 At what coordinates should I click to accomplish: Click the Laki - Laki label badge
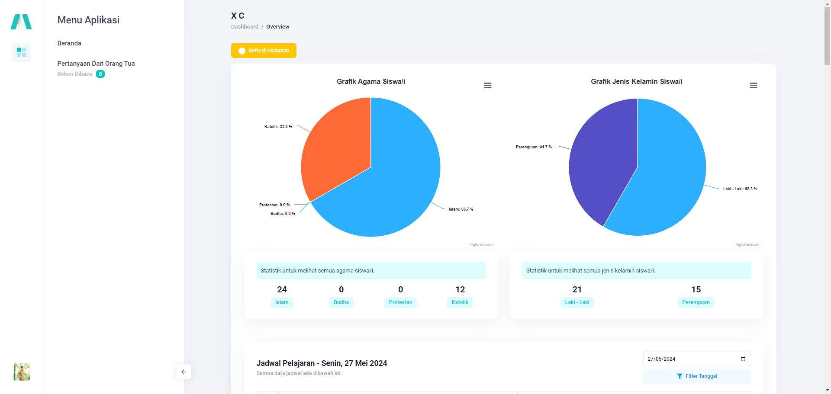click(x=577, y=302)
